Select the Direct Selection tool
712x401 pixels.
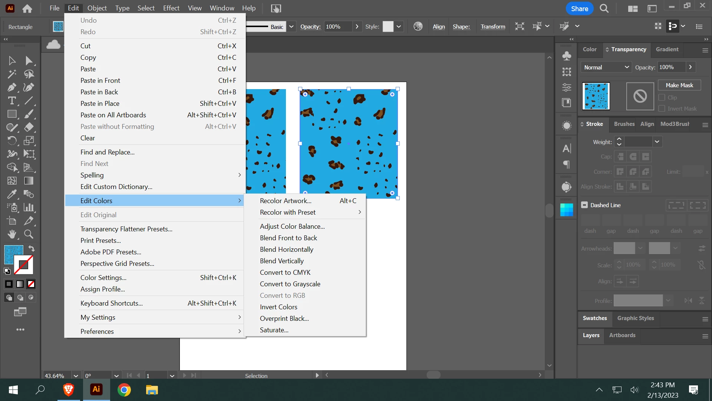(x=29, y=61)
